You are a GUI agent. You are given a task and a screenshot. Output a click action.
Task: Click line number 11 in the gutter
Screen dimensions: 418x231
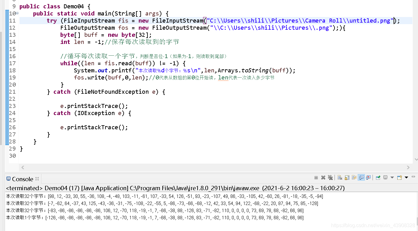tap(12, 21)
